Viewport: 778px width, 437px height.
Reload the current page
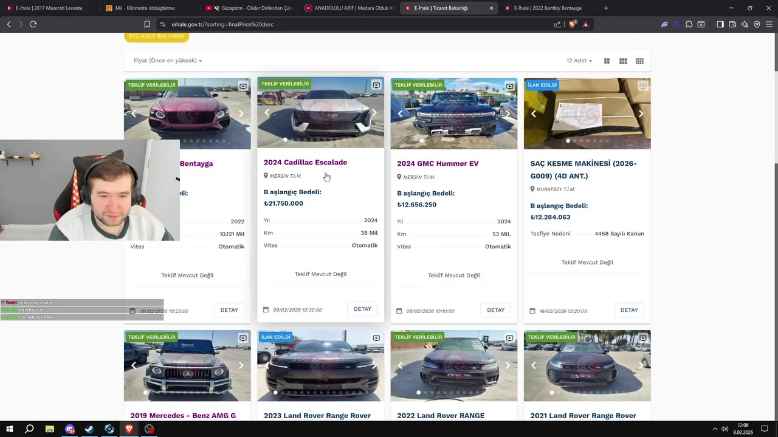tap(33, 24)
